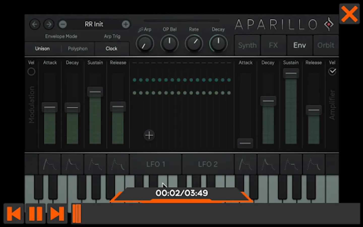This screenshot has width=363, height=227.
Task: Switch to the Synth tab
Action: 247,45
